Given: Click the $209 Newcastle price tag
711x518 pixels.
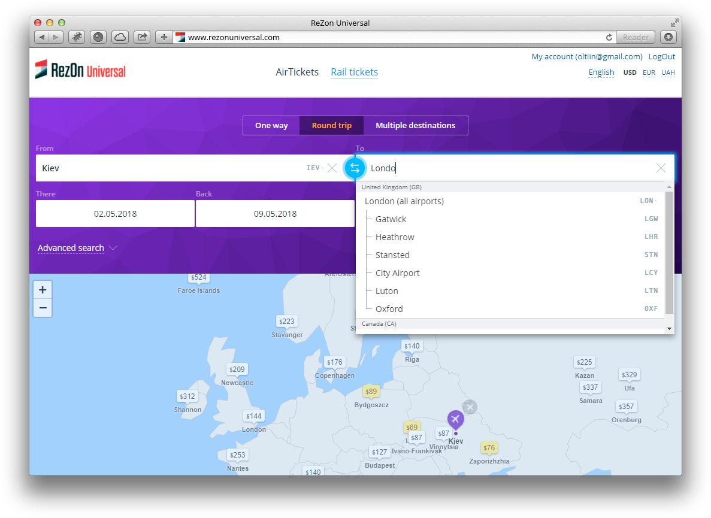Looking at the screenshot, I should click(x=237, y=369).
